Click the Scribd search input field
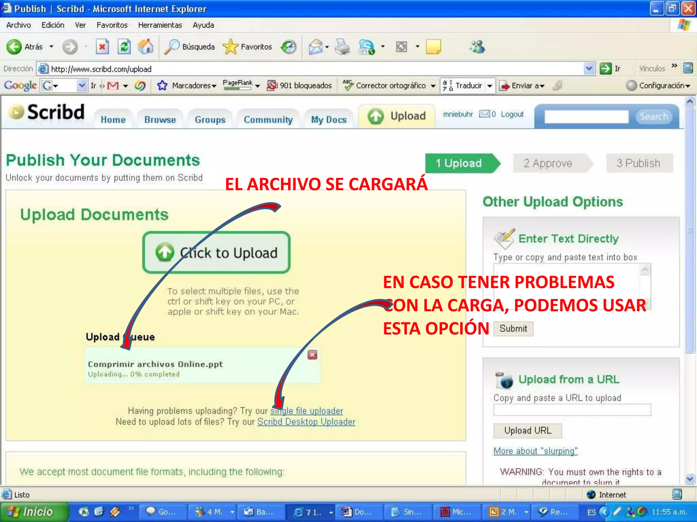Image resolution: width=697 pixels, height=522 pixels. pos(586,117)
